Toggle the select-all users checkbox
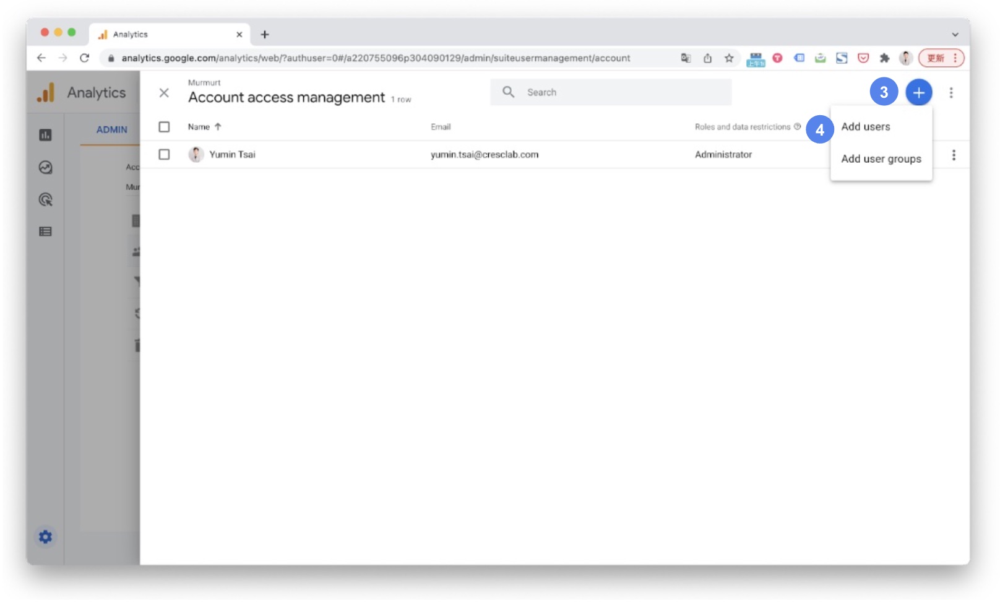The height and width of the screenshot is (603, 1000). coord(164,127)
